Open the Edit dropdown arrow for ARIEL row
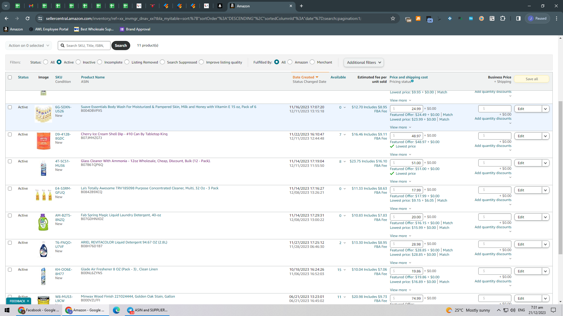Screen dimensions: 563x316 pos(545,244)
